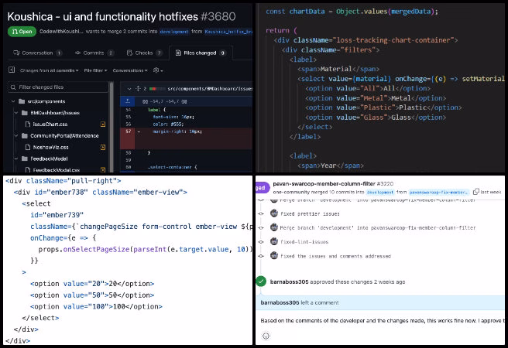The width and height of the screenshot is (508, 348).
Task: Switch to the Commits tab
Action: [94, 53]
